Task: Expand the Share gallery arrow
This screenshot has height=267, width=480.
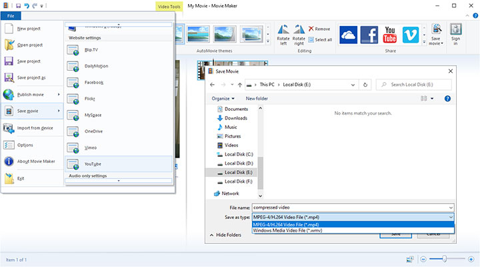Action: point(424,42)
